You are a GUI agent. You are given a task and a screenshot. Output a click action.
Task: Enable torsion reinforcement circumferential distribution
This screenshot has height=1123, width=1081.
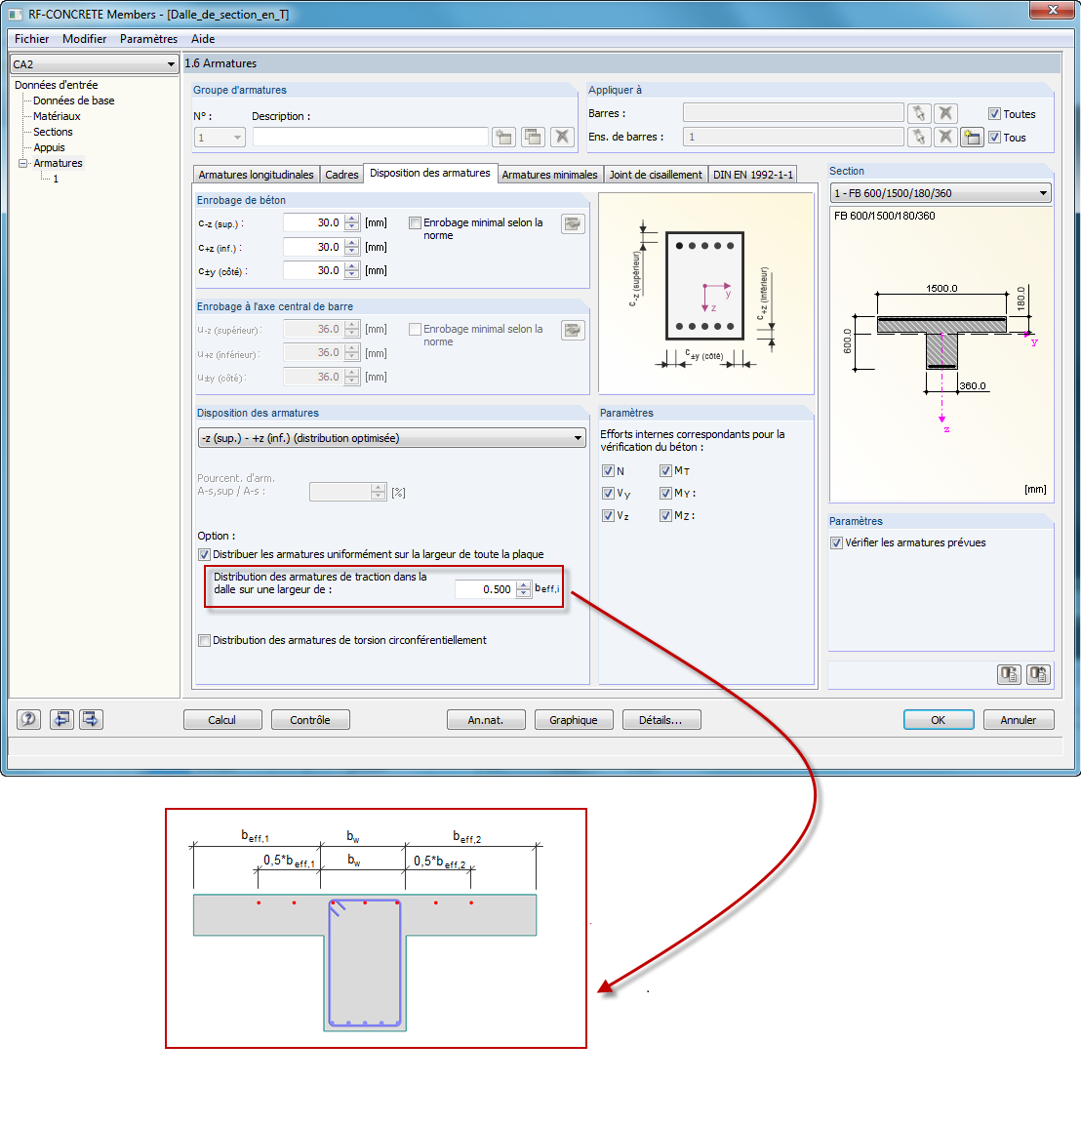pos(204,640)
